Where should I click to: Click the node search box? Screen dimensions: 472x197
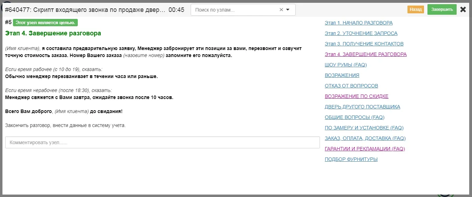pyautogui.click(x=243, y=10)
